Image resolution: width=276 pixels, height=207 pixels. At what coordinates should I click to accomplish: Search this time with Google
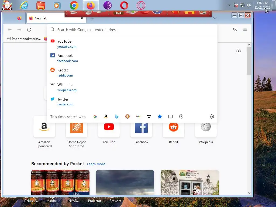[95, 116]
